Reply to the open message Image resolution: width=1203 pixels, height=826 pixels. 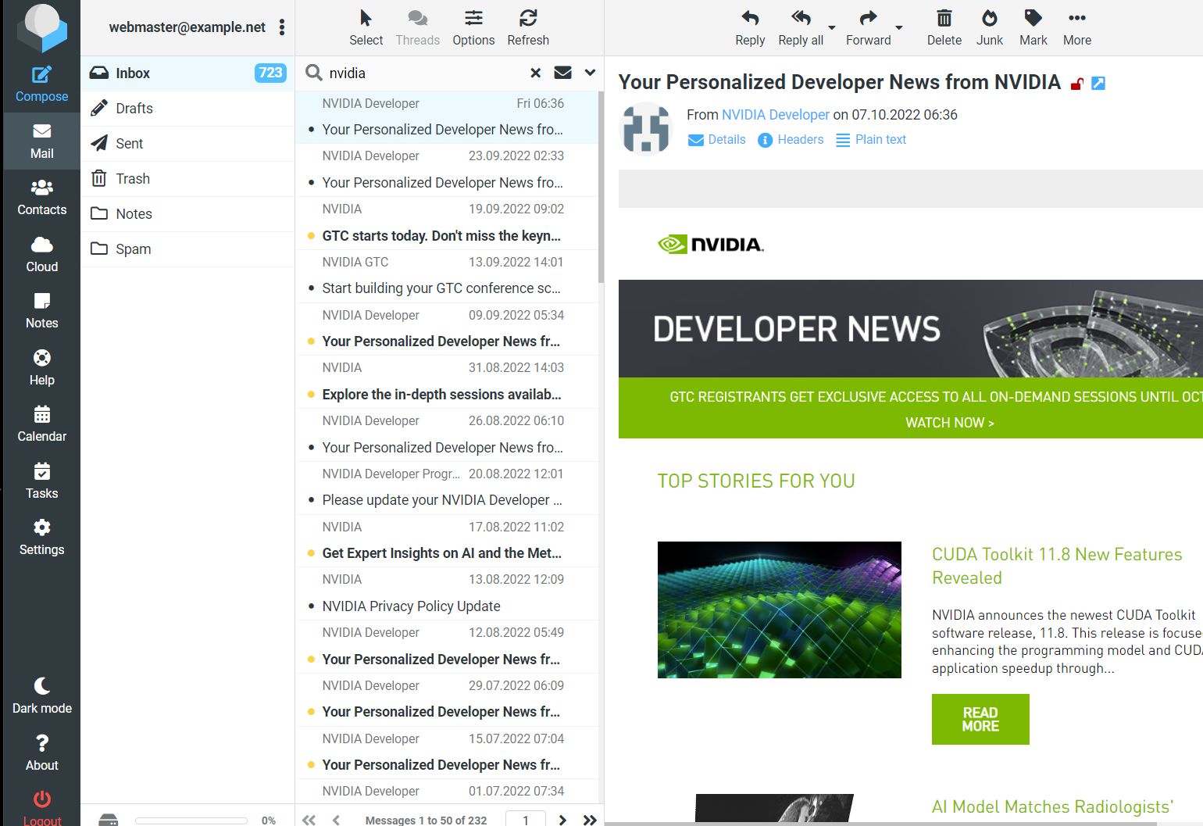tap(750, 28)
